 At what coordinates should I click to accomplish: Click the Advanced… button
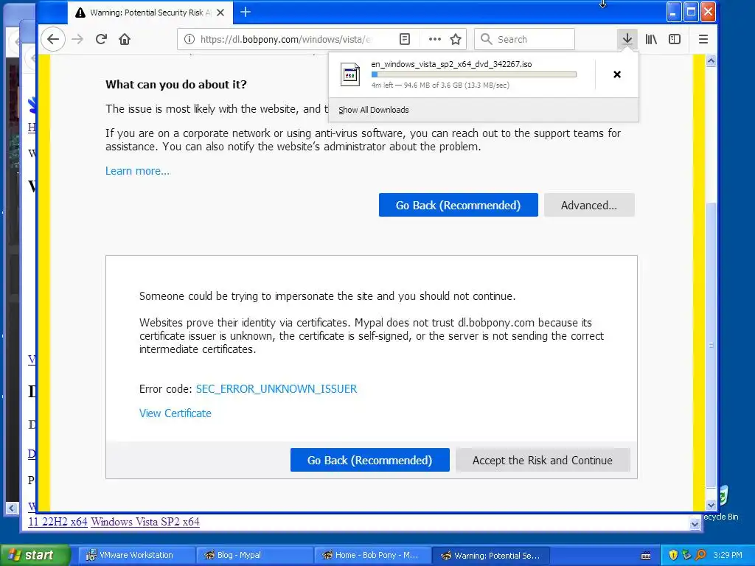[589, 205]
